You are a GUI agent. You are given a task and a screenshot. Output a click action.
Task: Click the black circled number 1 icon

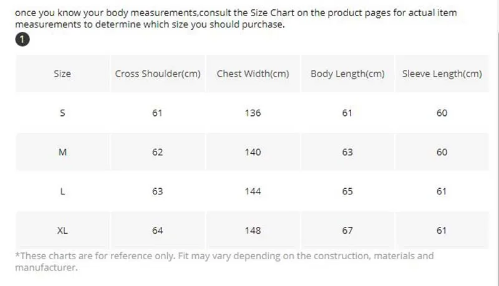click(x=22, y=39)
